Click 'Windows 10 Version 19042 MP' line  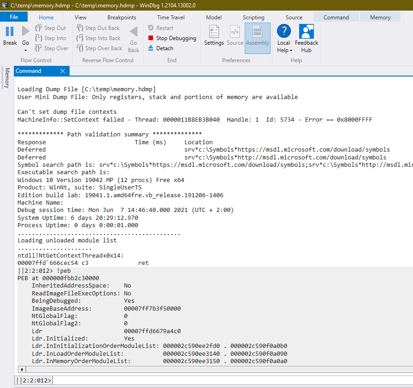pos(101,180)
